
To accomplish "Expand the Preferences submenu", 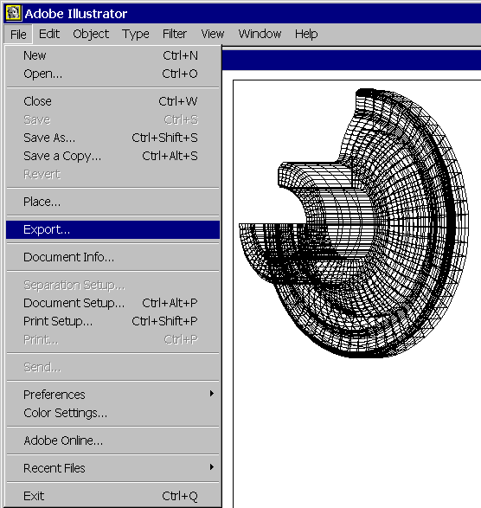I will click(112, 395).
